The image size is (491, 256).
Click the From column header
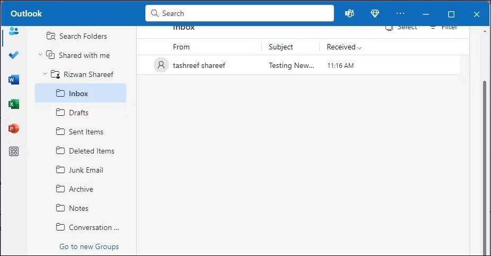(x=181, y=47)
